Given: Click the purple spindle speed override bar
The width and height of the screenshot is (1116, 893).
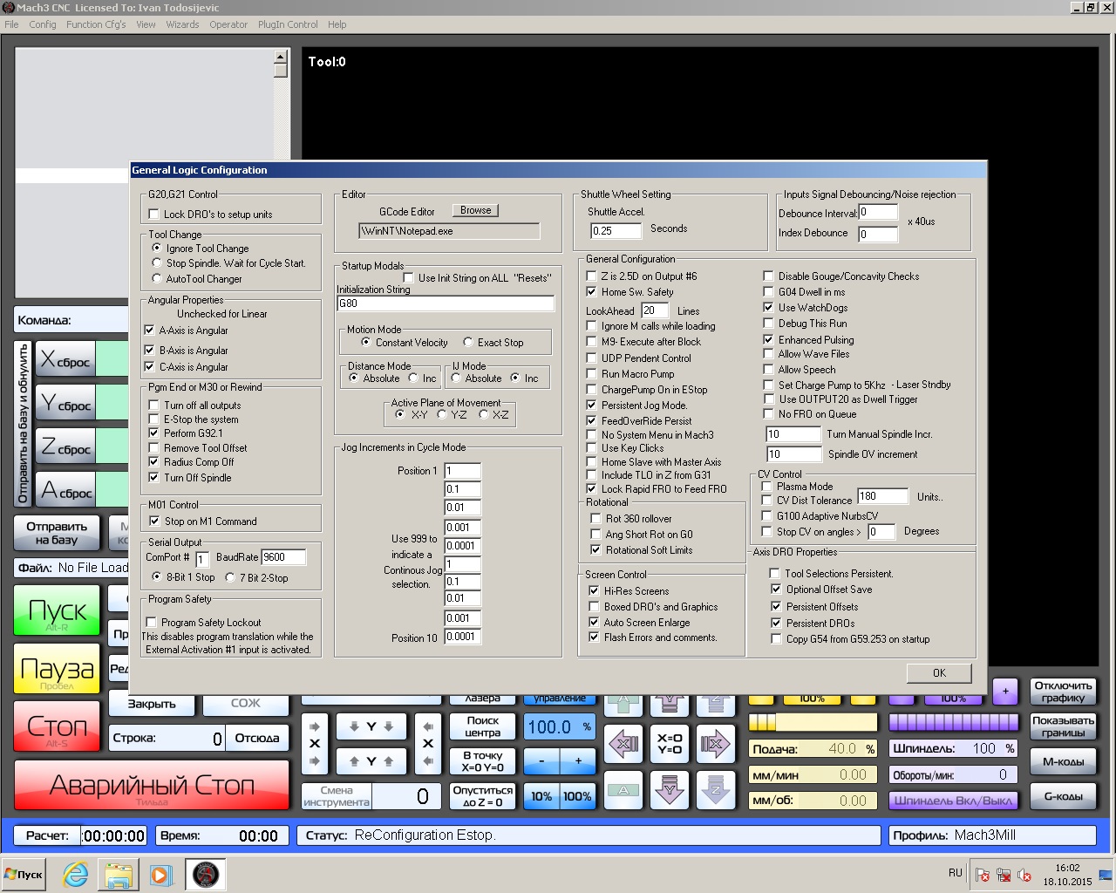Looking at the screenshot, I should coord(953,722).
